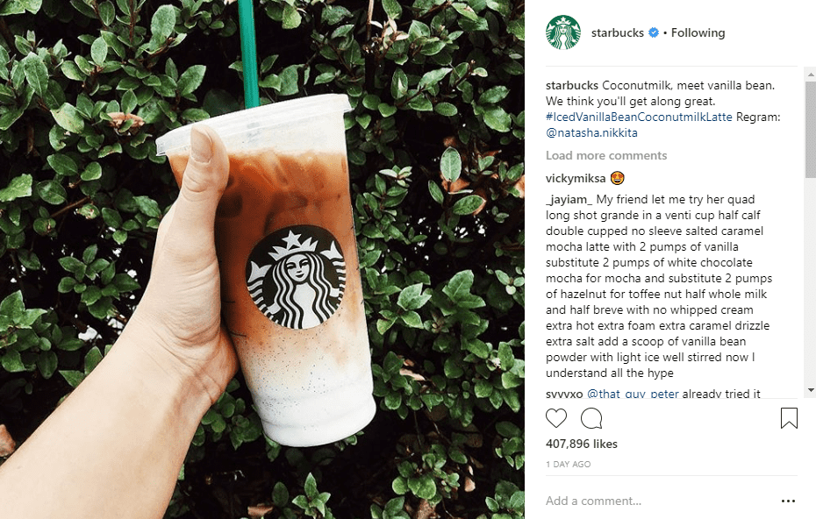Expand comments via Load more comments
816x519 pixels.
[606, 155]
